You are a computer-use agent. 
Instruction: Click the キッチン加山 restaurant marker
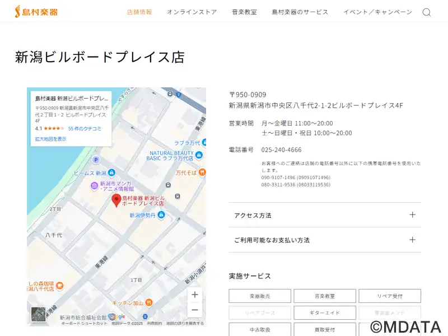point(148,302)
